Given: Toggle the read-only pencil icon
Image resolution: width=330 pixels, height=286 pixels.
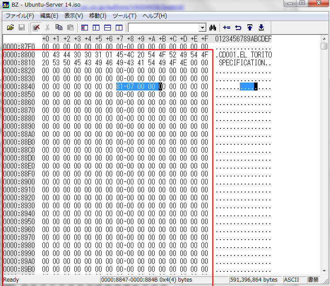Looking at the screenshot, I should 36,27.
